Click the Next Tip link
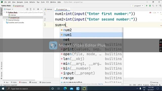 (100, 84)
